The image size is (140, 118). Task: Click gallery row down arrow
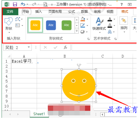(77, 26)
